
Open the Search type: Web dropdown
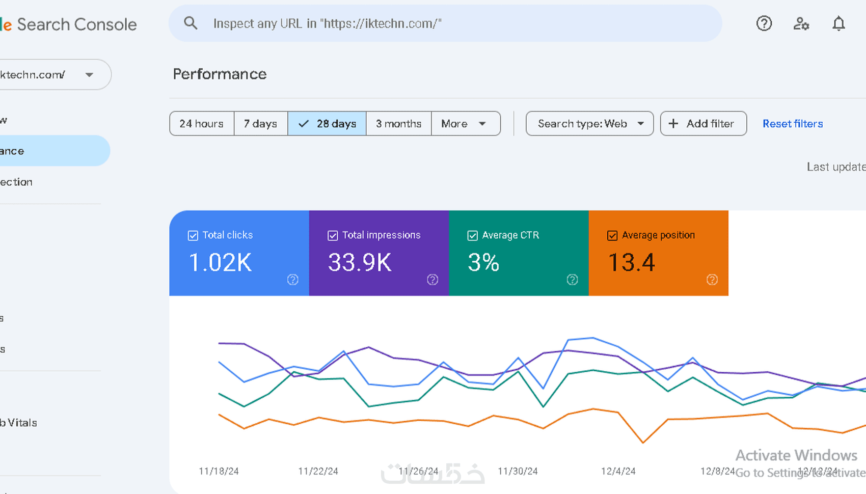coord(589,124)
